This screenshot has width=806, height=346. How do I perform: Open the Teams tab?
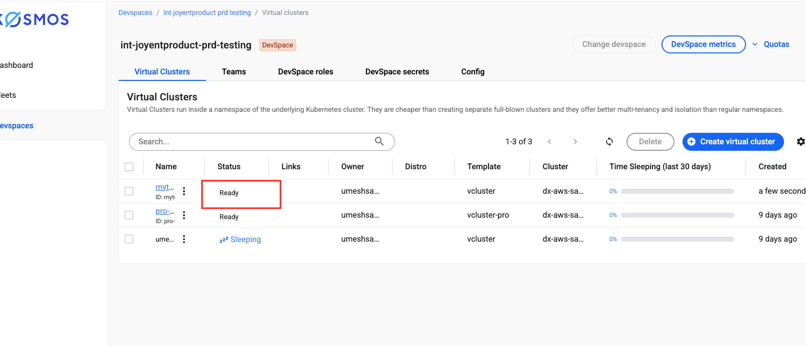pyautogui.click(x=234, y=72)
